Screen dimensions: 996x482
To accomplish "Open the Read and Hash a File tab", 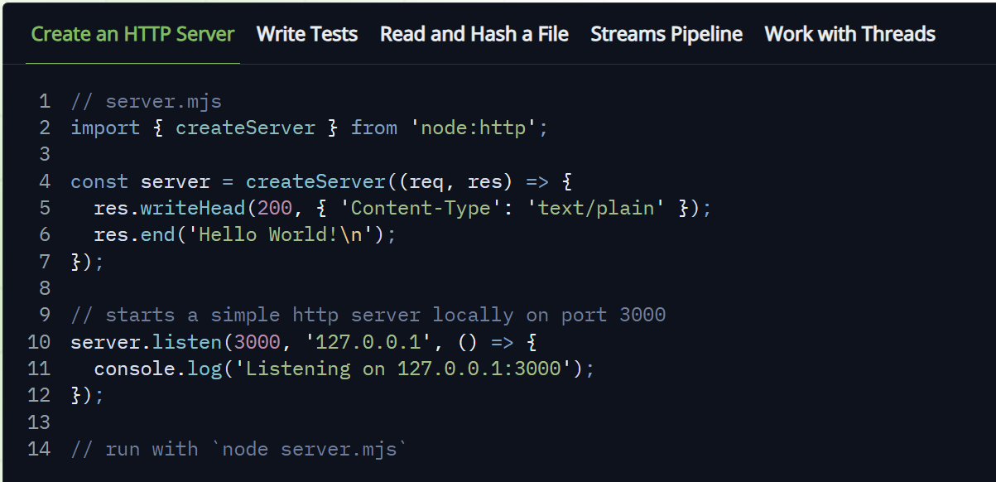I will tap(474, 34).
